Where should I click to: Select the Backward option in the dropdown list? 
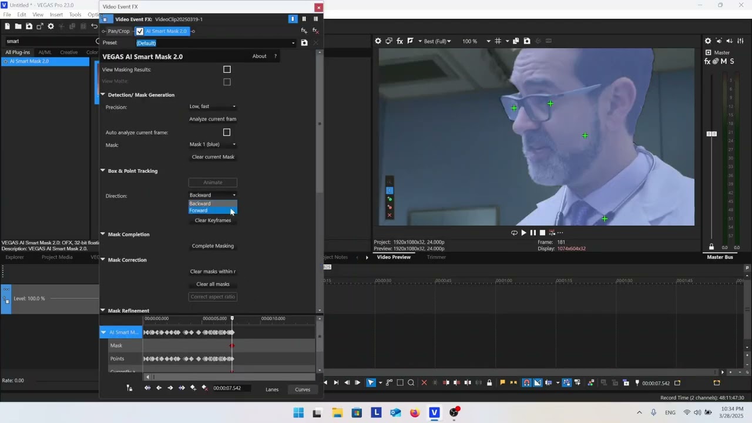(213, 203)
